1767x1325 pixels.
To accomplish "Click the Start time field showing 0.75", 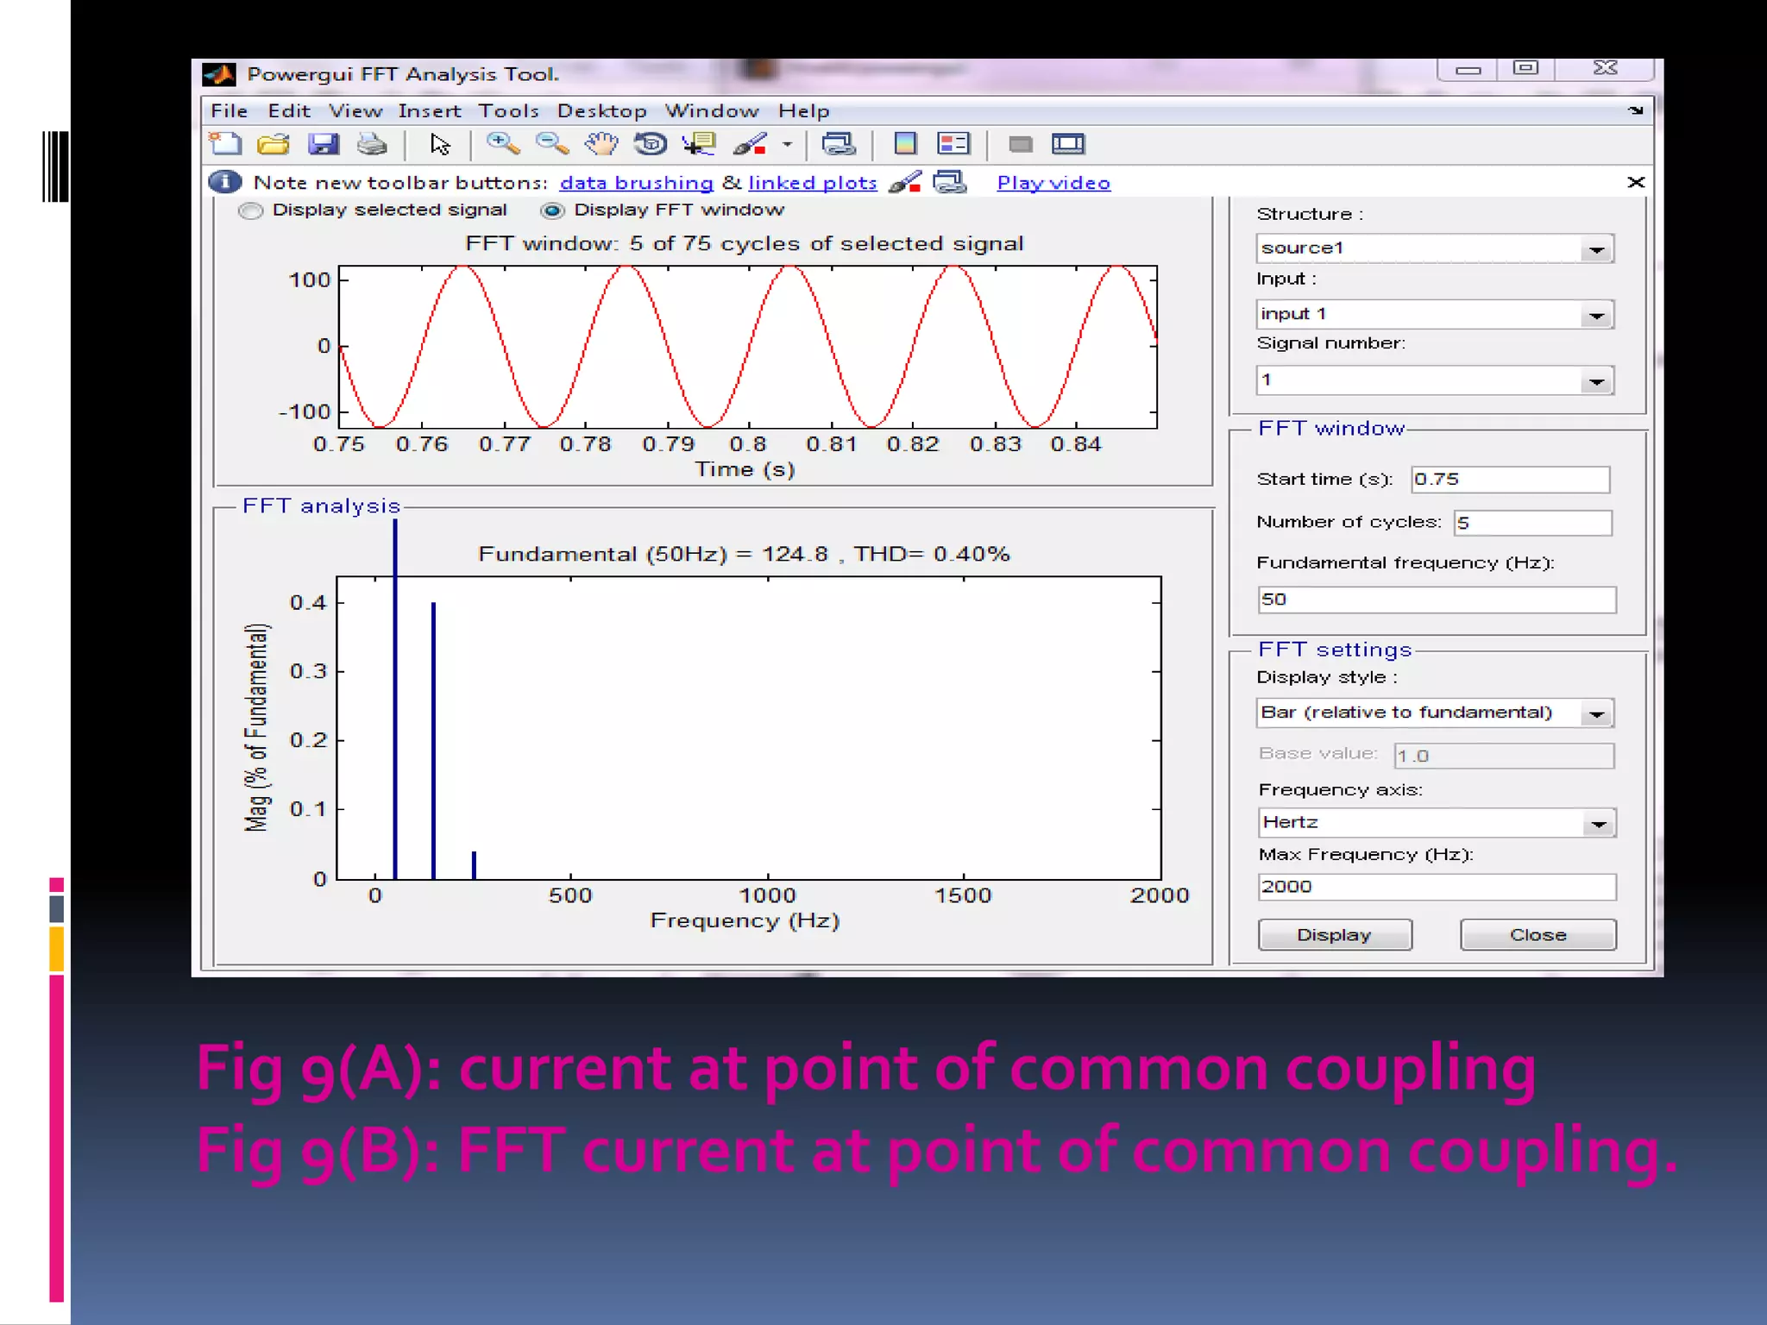I will pyautogui.click(x=1510, y=480).
